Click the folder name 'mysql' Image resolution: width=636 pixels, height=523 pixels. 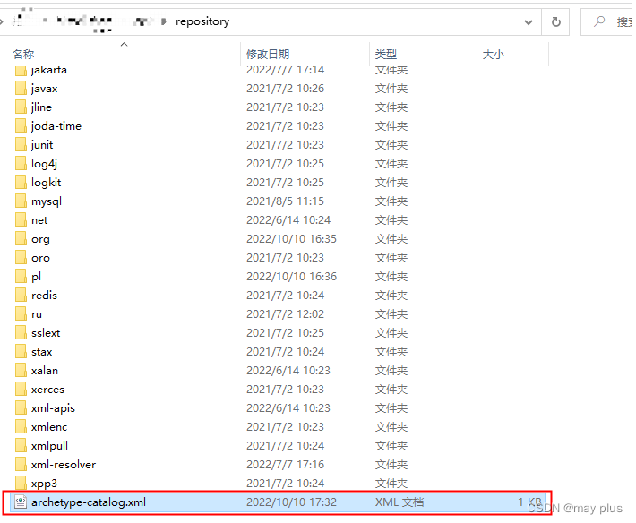point(47,201)
